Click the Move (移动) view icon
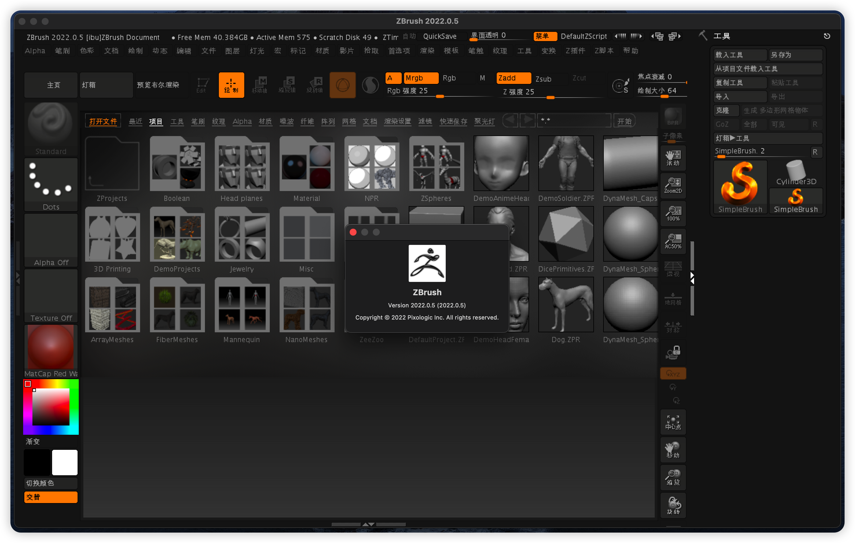 coord(673,450)
